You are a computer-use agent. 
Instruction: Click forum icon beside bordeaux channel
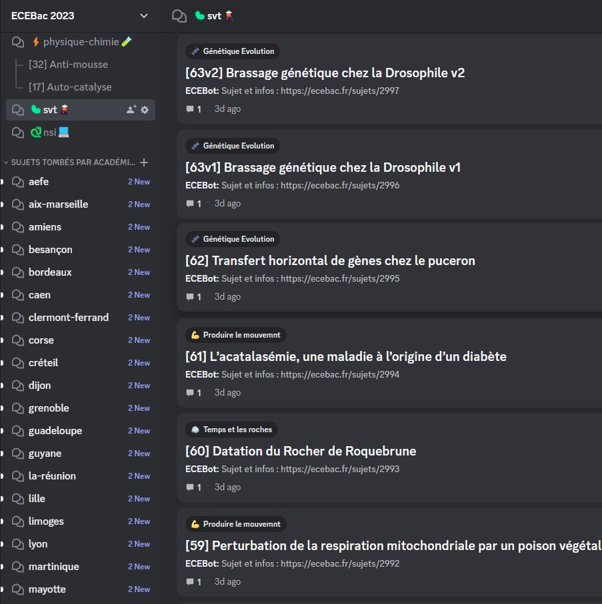point(18,272)
